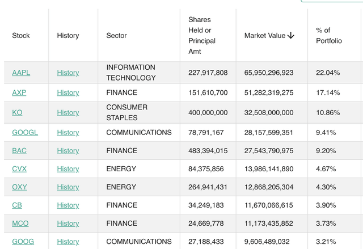
Task: Open the CB stock link
Action: 17,205
